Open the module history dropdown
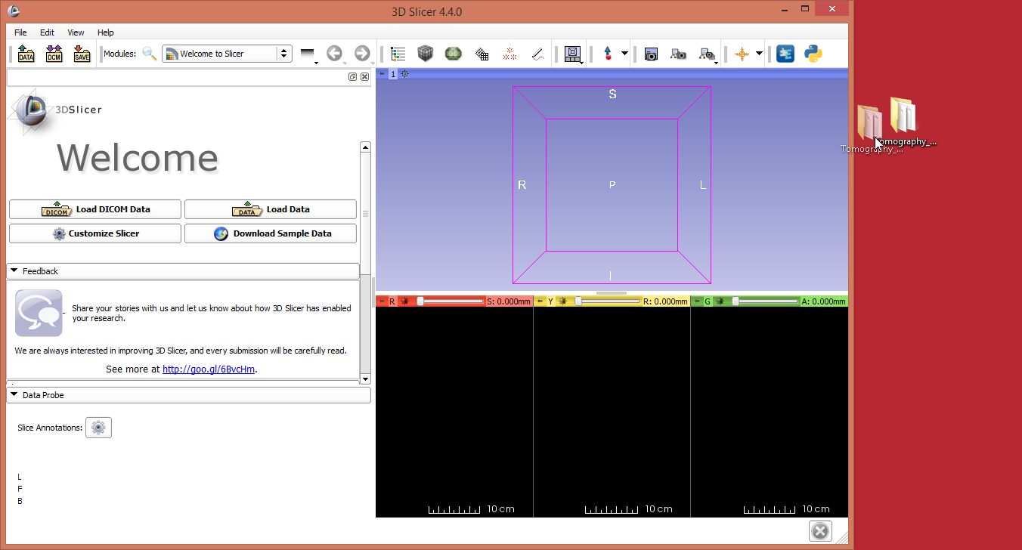Screen dimensions: 1022x550 (308, 54)
